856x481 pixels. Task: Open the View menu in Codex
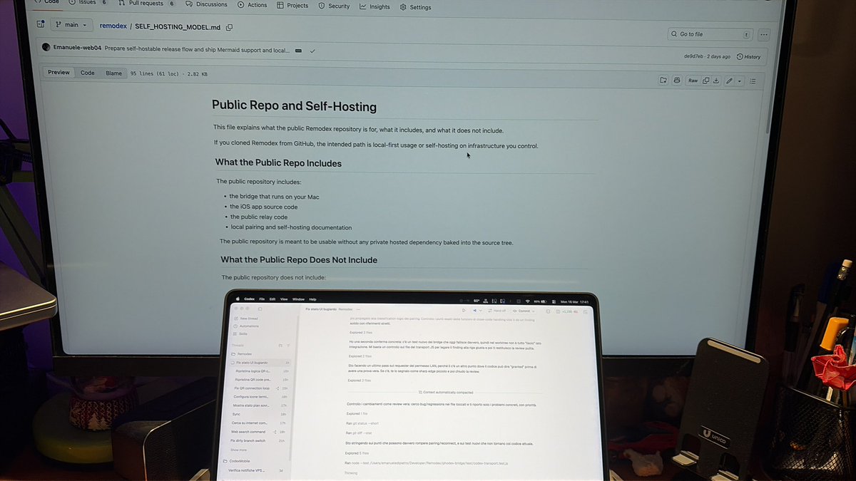click(x=283, y=299)
